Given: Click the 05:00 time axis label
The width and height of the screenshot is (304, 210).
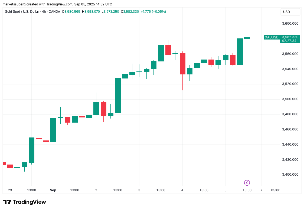Looking at the screenshot, I should 275,190.
